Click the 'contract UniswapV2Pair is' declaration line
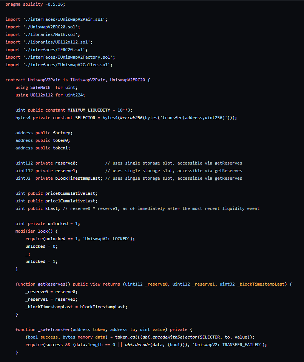This screenshot has width=304, height=362. tap(78, 80)
